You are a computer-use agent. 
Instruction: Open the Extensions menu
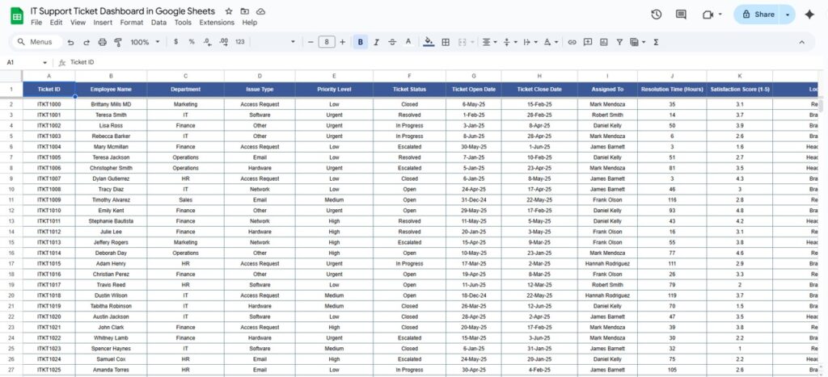pyautogui.click(x=217, y=23)
